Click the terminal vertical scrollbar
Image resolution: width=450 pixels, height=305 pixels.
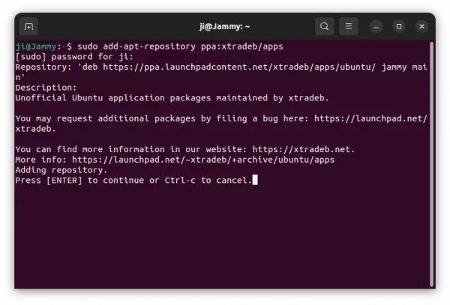(x=431, y=164)
